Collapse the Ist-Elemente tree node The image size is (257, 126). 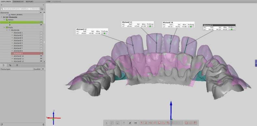(2, 17)
